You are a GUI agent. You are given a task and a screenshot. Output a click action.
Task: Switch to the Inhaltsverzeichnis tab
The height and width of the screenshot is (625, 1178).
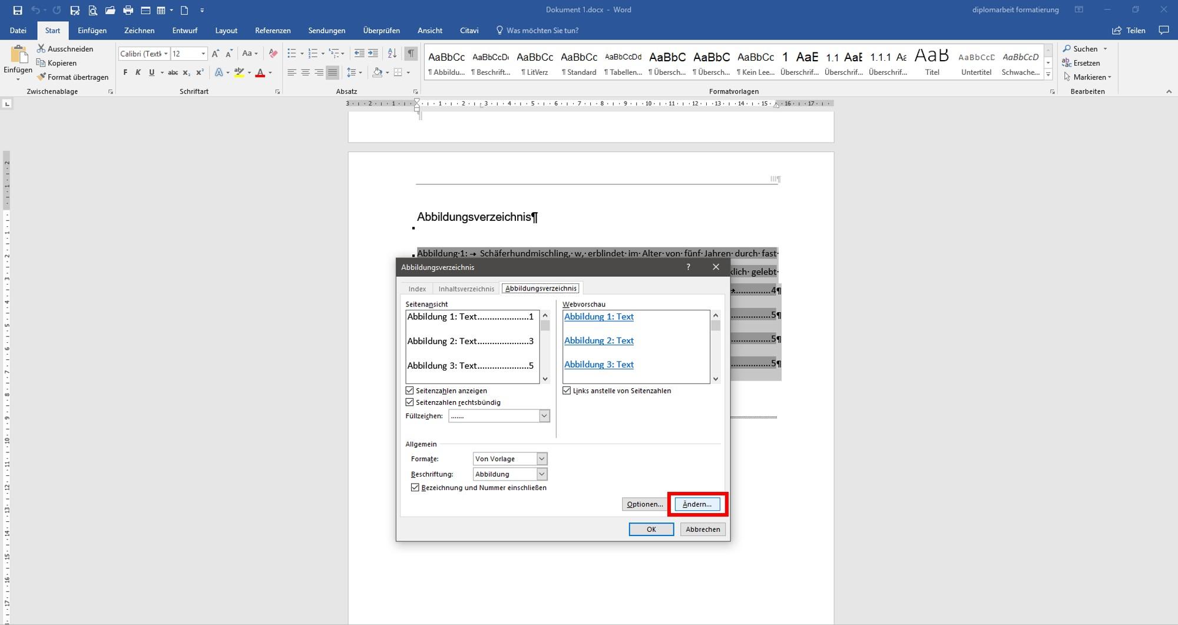click(x=466, y=289)
